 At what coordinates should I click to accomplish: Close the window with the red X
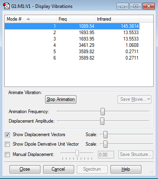[148, 6]
